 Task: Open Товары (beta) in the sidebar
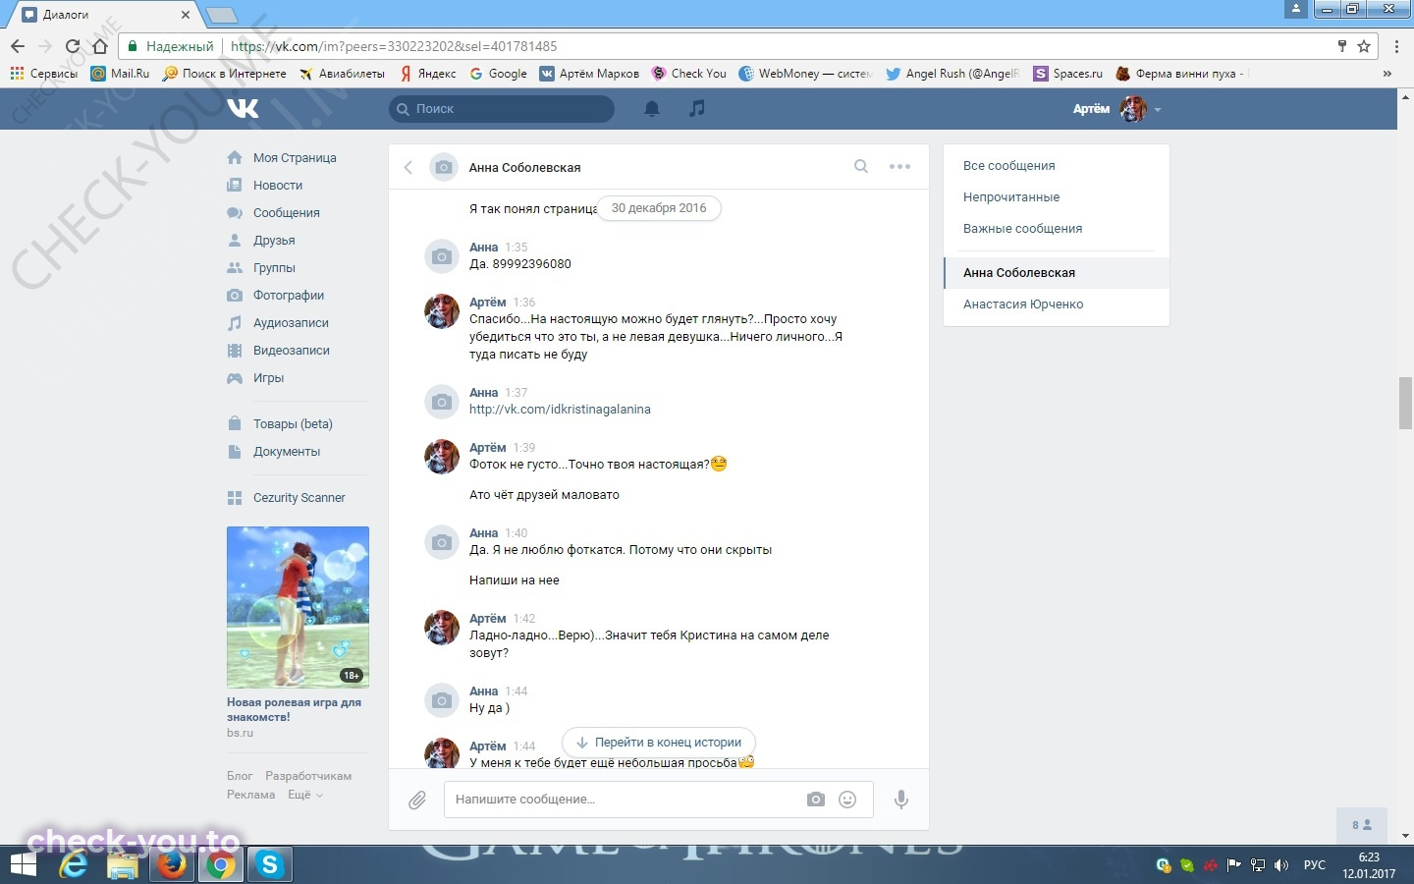(x=293, y=424)
